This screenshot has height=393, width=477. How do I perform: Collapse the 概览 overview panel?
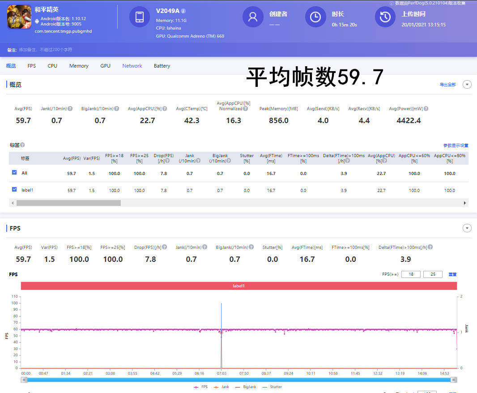point(467,84)
